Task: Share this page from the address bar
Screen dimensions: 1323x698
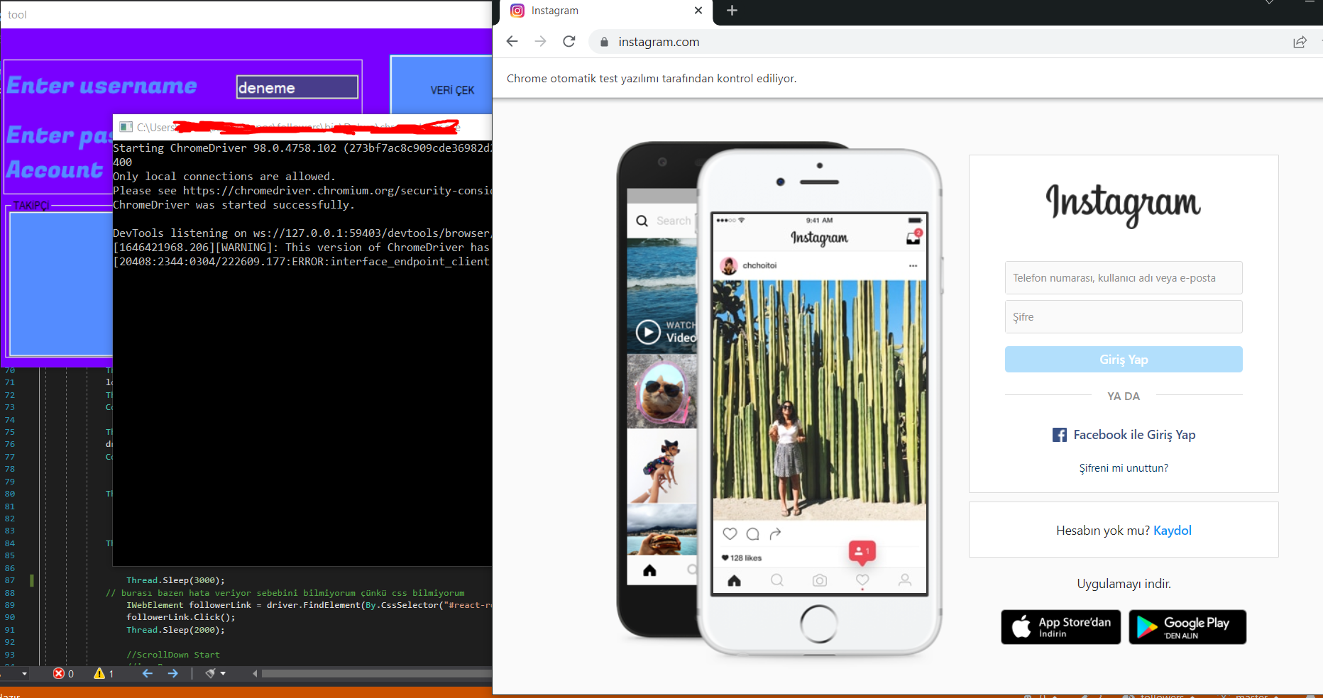Action: (x=1300, y=42)
